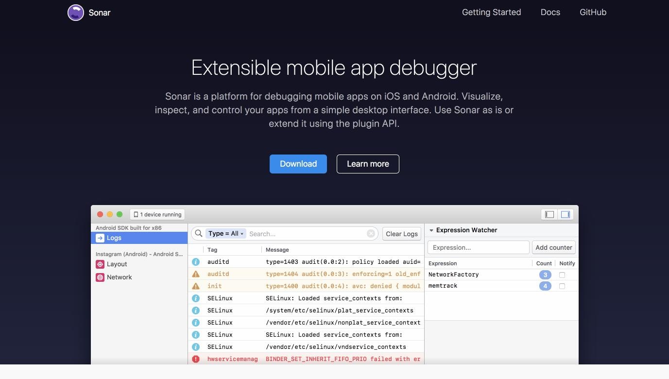Open the Docs page
This screenshot has height=379, width=669.
coord(550,12)
